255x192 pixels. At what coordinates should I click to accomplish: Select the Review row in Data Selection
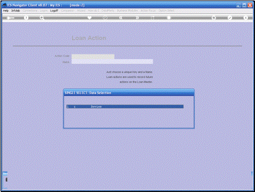point(125,106)
